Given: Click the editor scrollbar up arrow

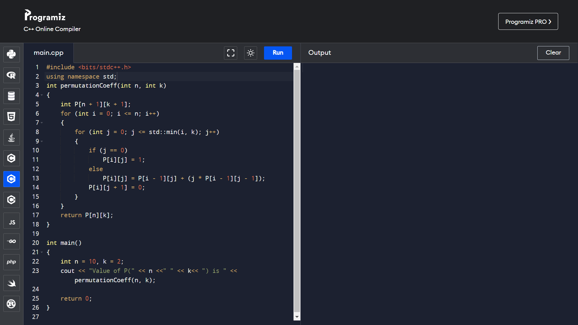Looking at the screenshot, I should 297,67.
